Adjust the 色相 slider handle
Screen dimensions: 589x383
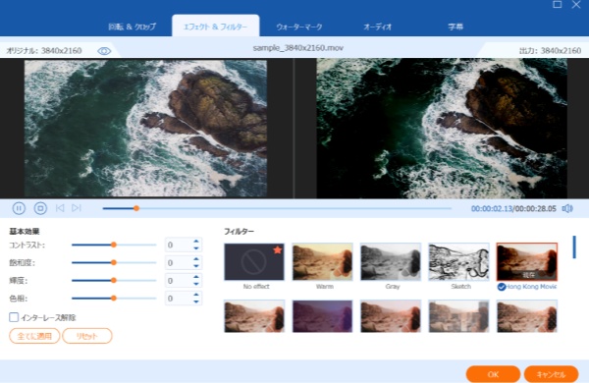tap(114, 299)
